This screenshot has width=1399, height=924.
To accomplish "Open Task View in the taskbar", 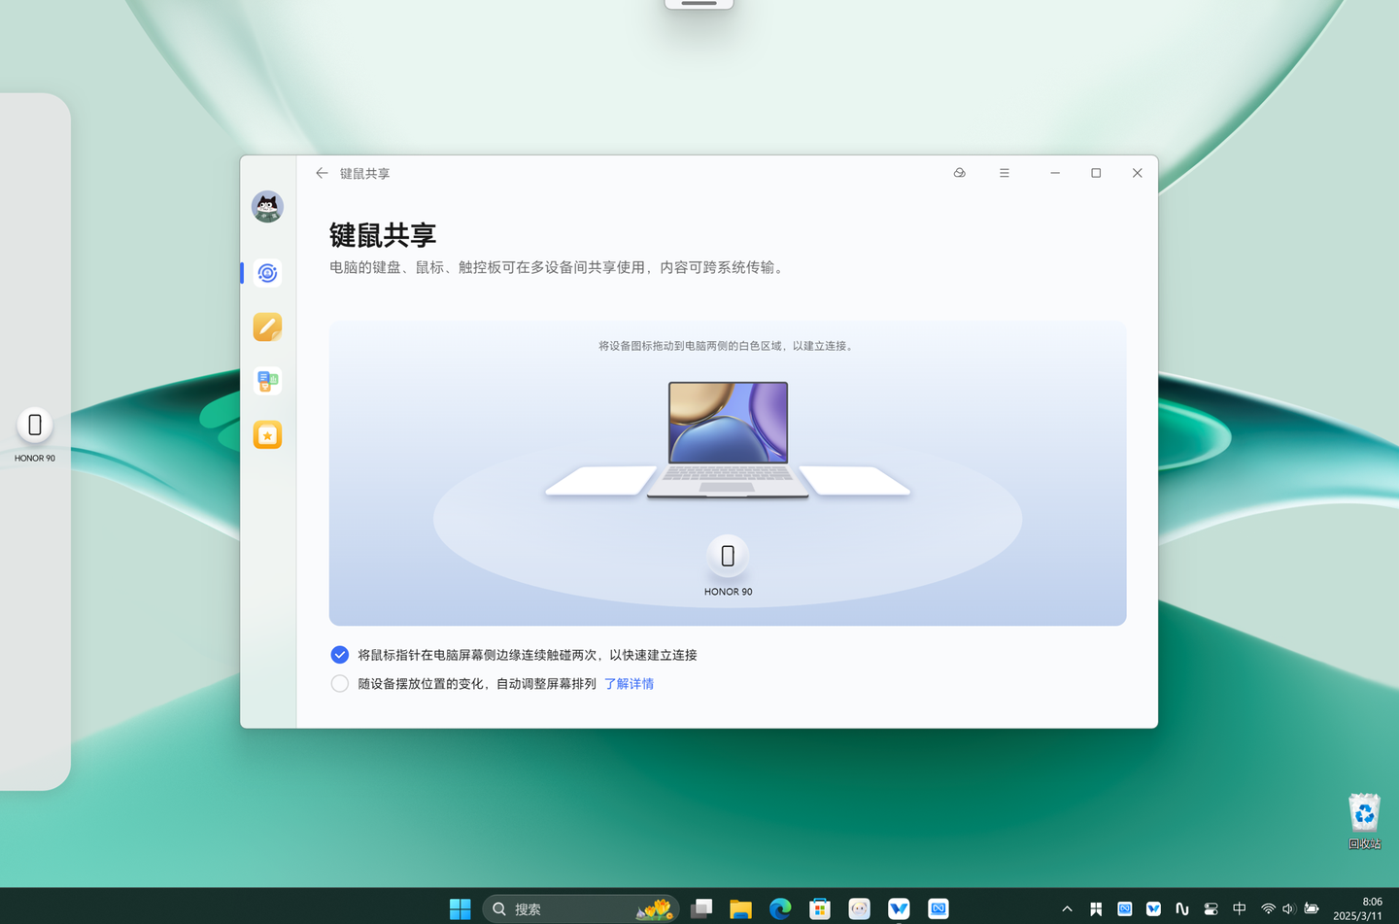I will coord(701,908).
